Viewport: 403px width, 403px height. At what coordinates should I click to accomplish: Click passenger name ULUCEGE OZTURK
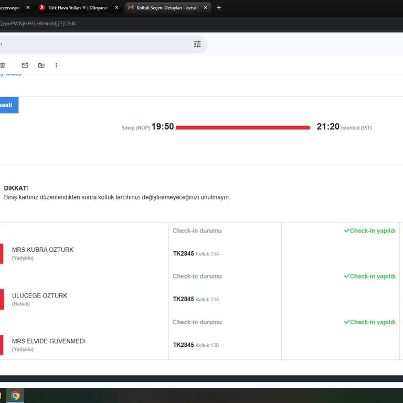39,295
